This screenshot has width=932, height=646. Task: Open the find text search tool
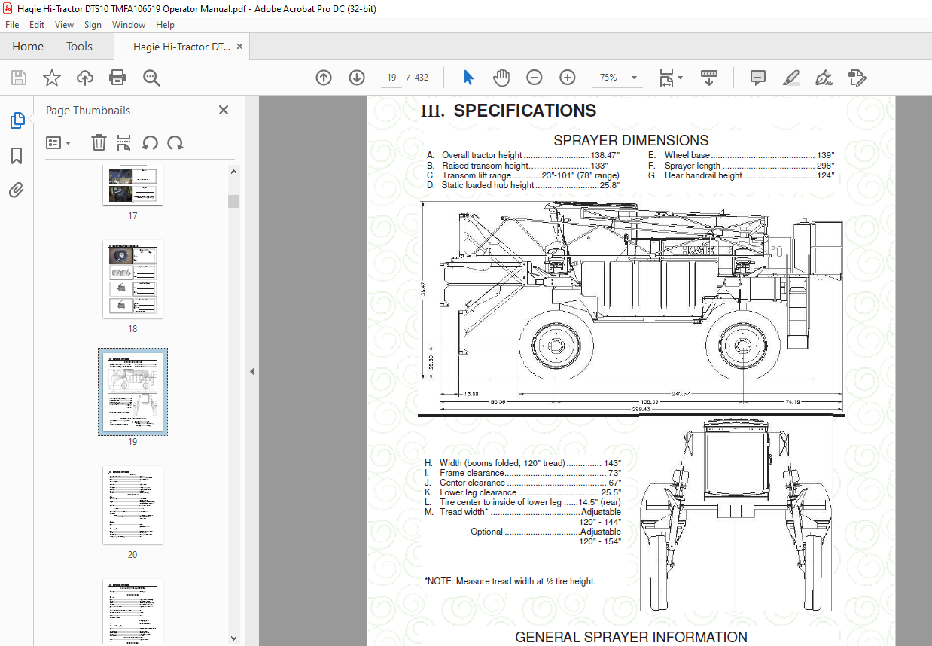click(x=151, y=78)
